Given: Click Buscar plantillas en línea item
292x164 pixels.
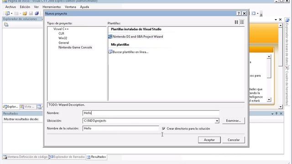Looking at the screenshot, I should [x=129, y=52].
